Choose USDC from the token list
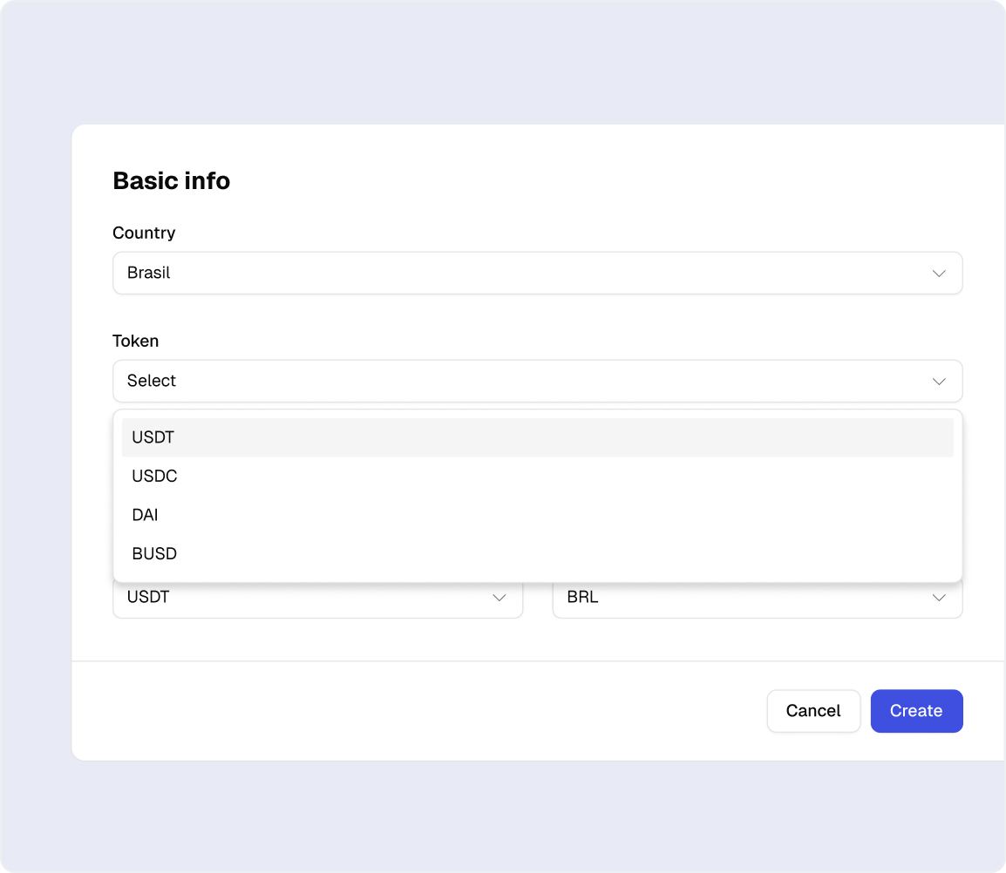Viewport: 1006px width, 873px height. [537, 476]
